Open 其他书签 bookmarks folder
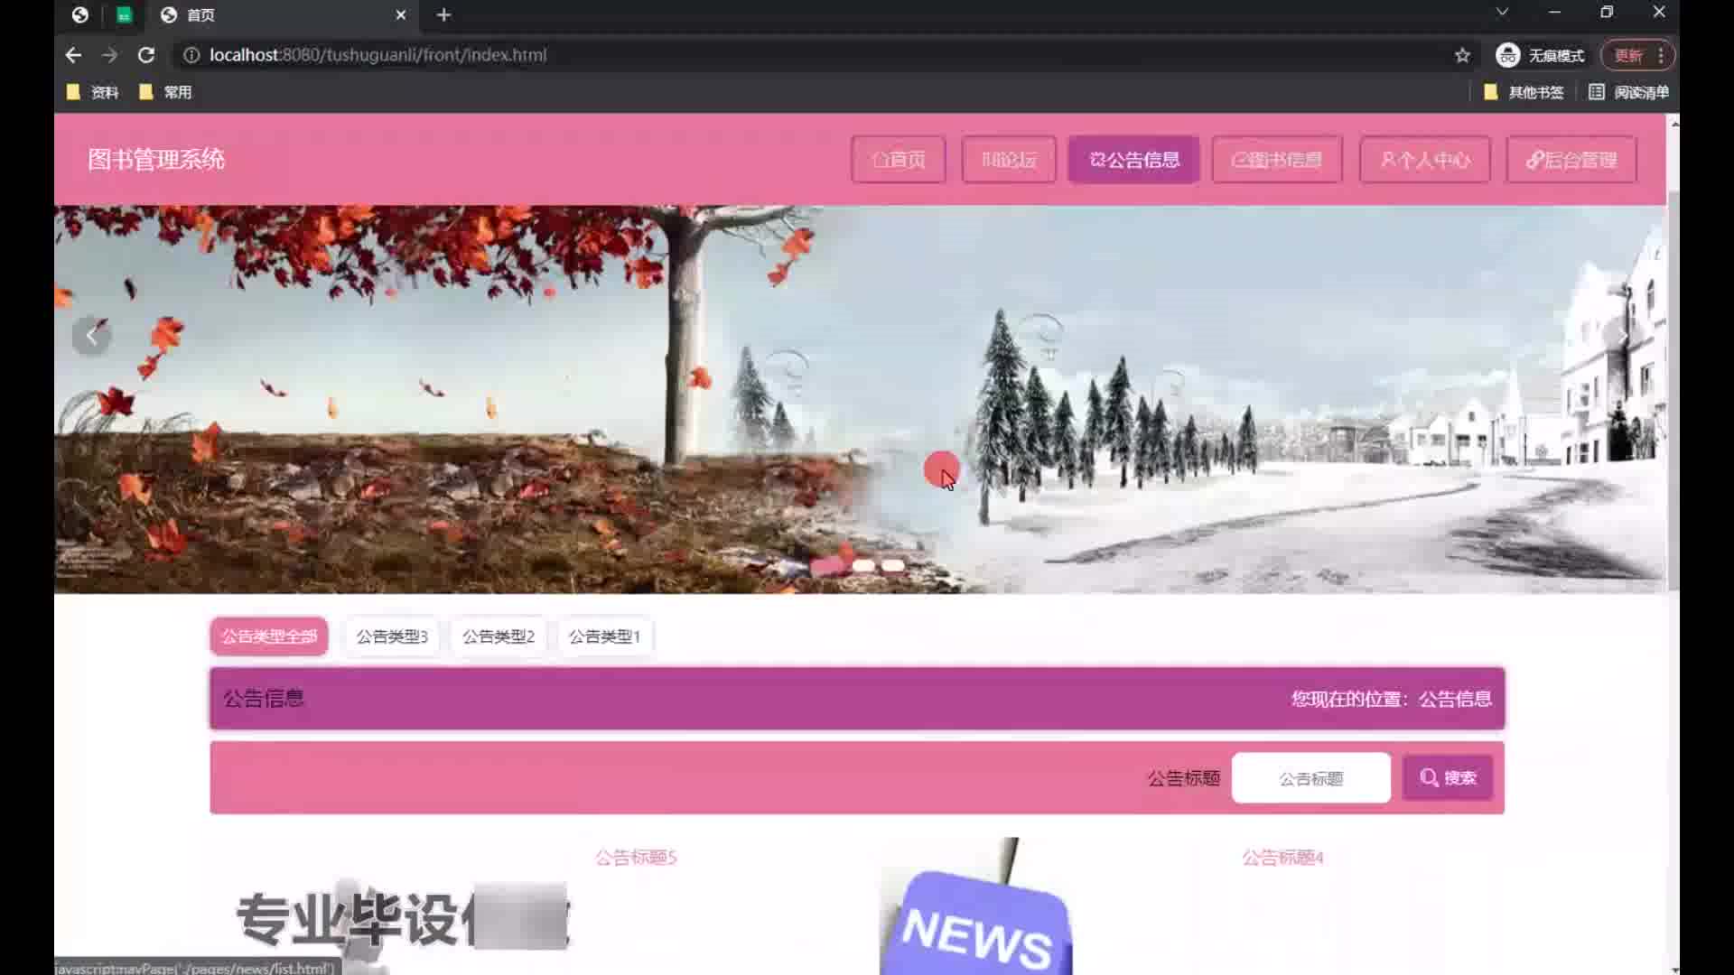Viewport: 1734px width, 975px height. point(1524,92)
